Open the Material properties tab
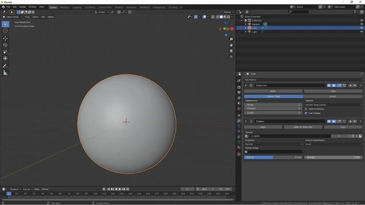 tap(239, 147)
